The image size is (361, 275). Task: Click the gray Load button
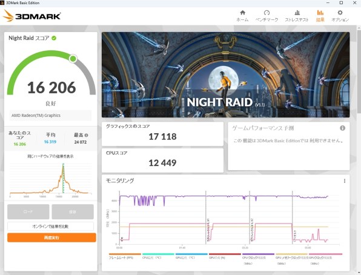point(28,211)
